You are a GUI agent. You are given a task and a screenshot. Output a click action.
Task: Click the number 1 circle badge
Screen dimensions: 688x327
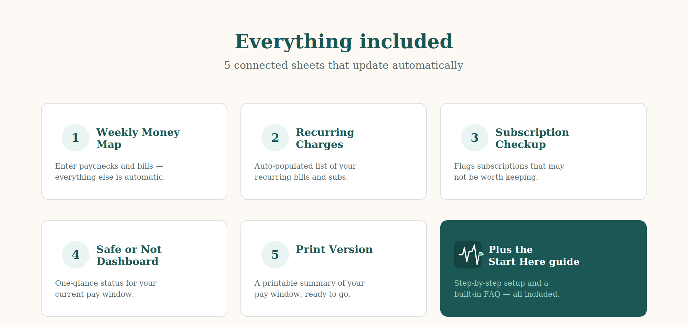point(76,138)
